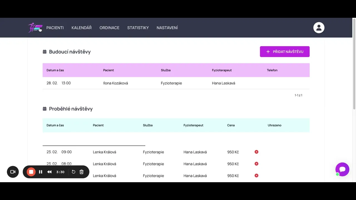Viewport: 356px width, 200px height.
Task: Click the Pacient header in Proběhlé návštěvy
Action: 98,125
